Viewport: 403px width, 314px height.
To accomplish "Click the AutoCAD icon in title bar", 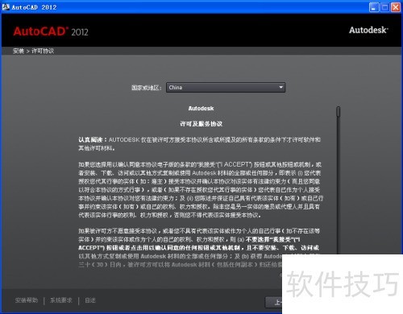I will [x=6, y=7].
